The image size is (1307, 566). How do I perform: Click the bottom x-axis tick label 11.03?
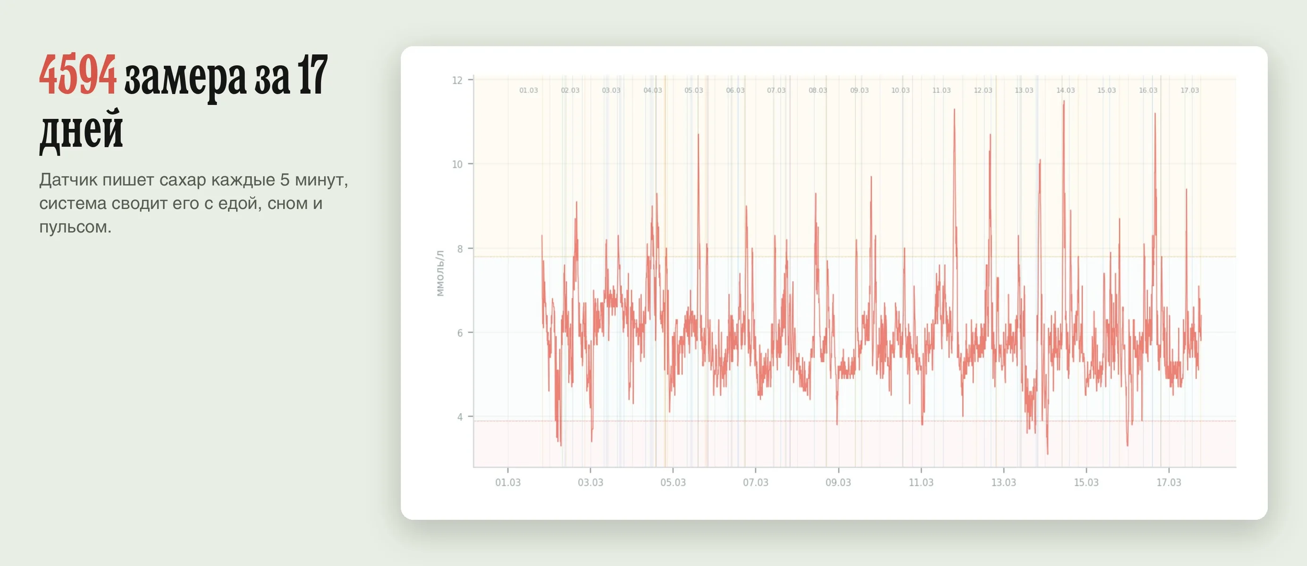pyautogui.click(x=921, y=483)
